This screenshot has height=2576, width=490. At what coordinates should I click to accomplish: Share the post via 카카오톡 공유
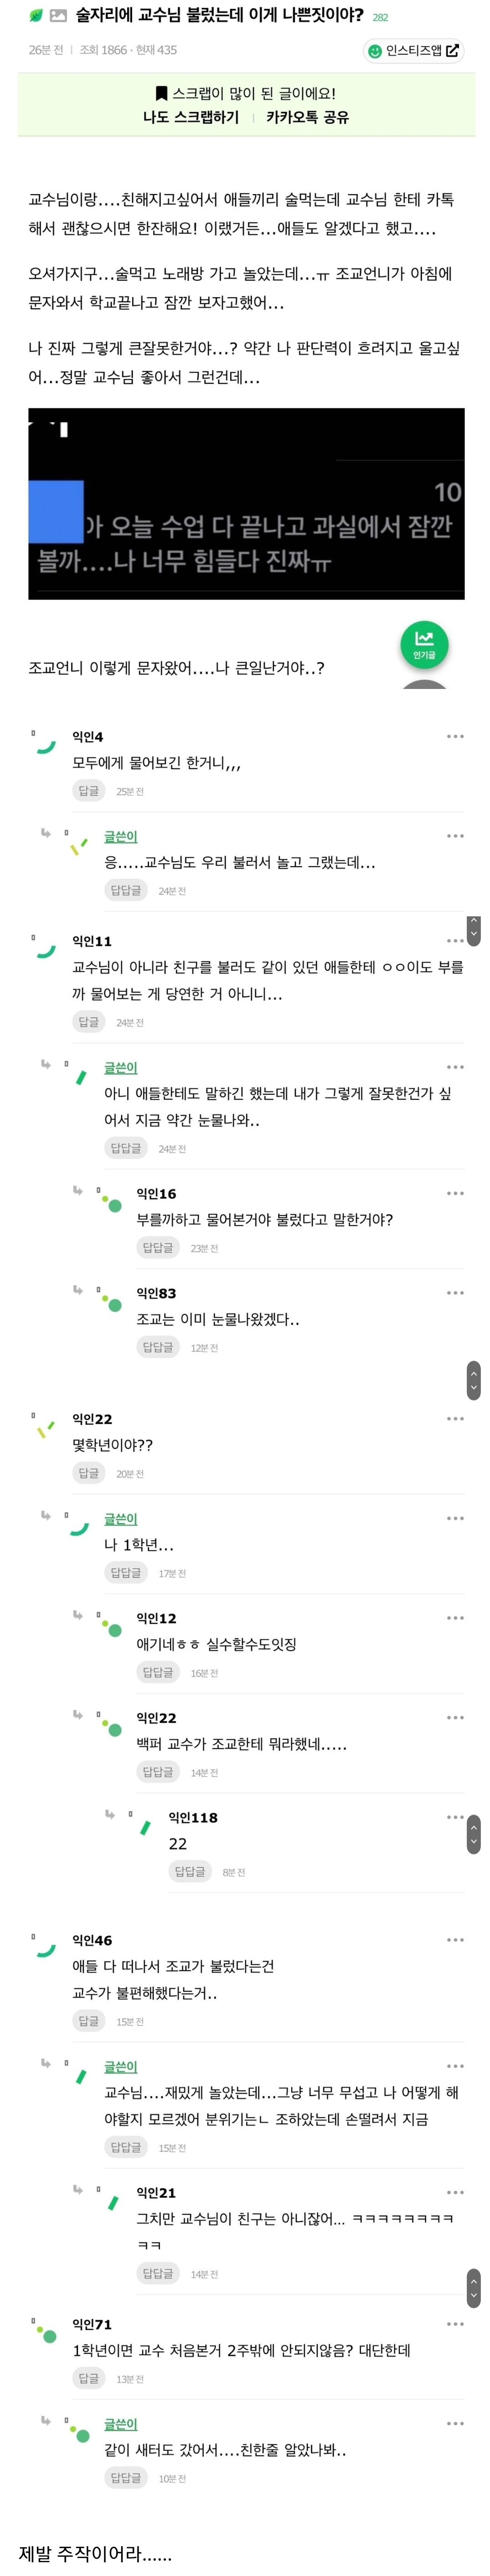[307, 118]
